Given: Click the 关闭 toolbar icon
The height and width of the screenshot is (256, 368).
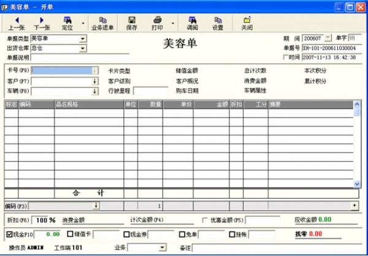Looking at the screenshot, I should [247, 23].
